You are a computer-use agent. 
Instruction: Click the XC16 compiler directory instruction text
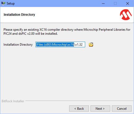pos(67,32)
